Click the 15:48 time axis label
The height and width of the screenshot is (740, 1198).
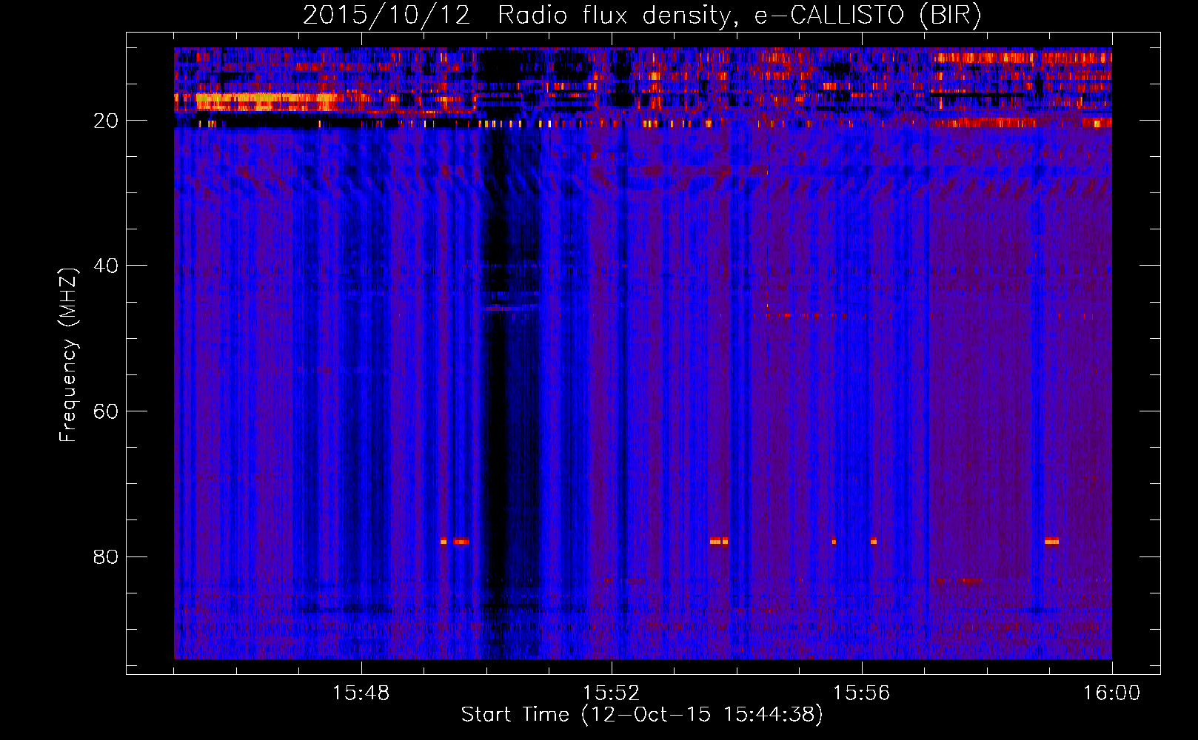click(x=361, y=693)
